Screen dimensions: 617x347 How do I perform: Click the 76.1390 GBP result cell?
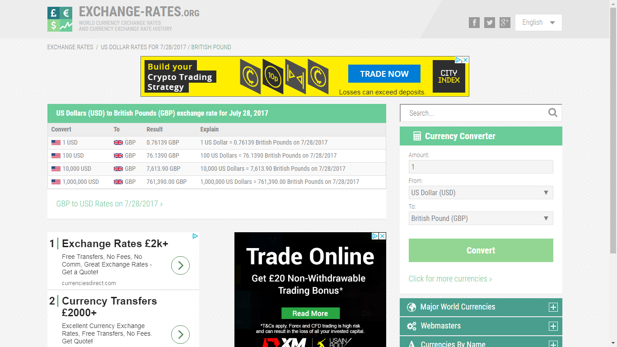point(163,155)
